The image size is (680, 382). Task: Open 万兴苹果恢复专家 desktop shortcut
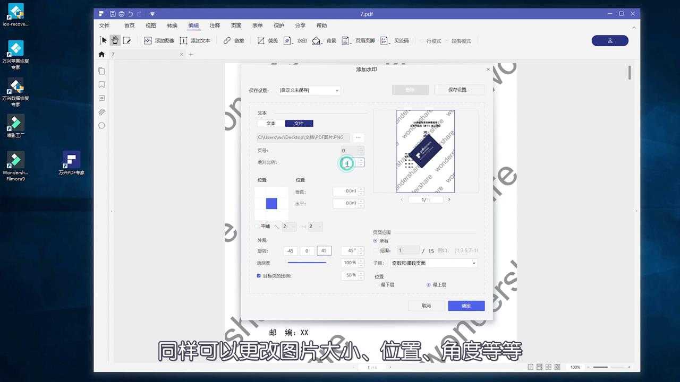(15, 55)
